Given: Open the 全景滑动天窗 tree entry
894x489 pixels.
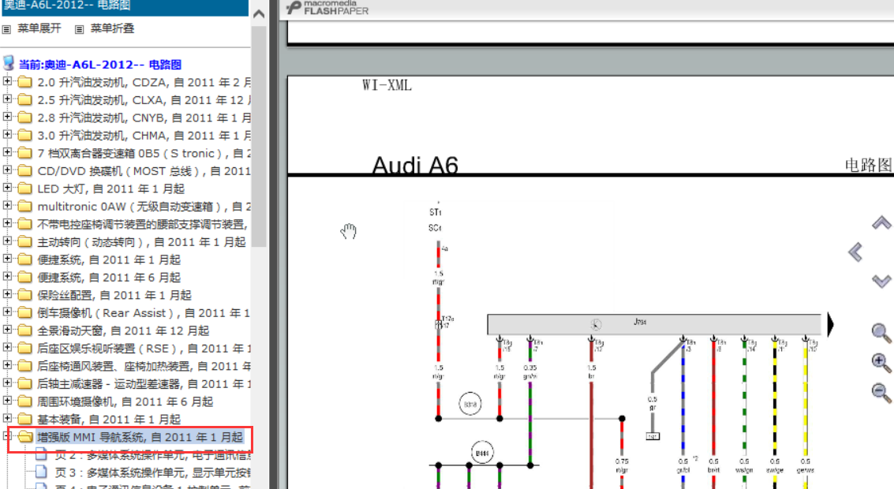Looking at the screenshot, I should tap(123, 330).
